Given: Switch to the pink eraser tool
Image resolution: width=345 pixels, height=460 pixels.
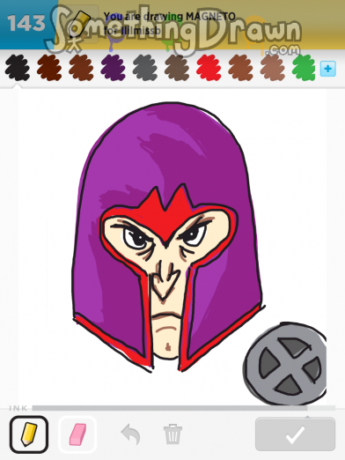Looking at the screenshot, I should [77, 434].
